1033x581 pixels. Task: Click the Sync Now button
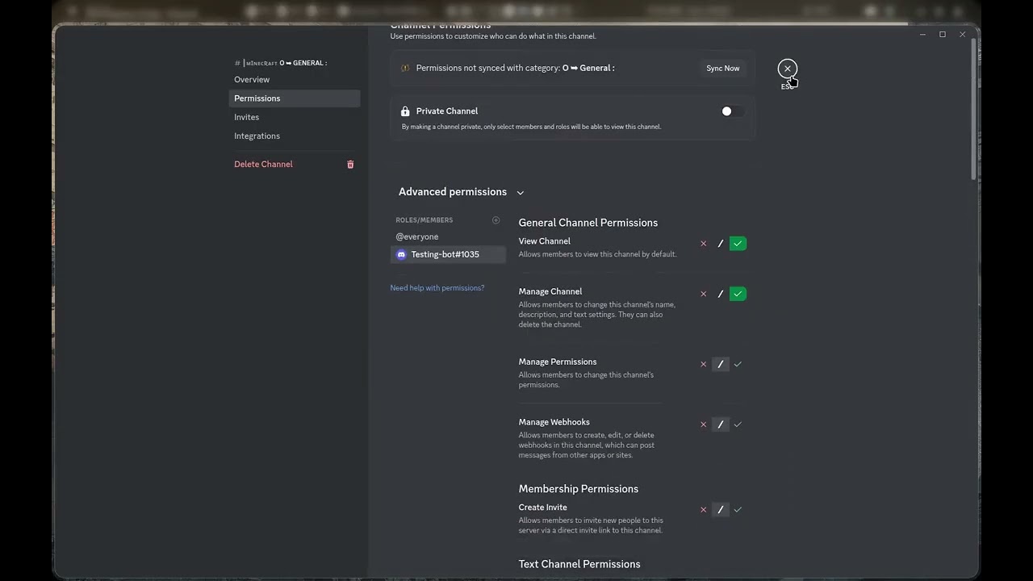[723, 69]
